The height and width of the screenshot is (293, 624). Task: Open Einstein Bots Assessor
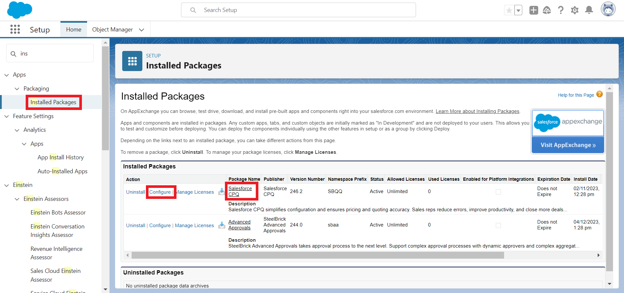58,213
